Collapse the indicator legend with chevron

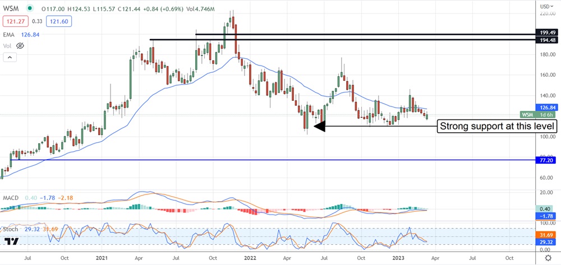[x=9, y=57]
